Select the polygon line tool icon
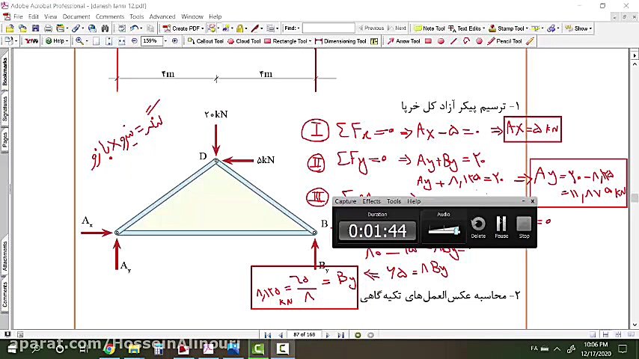The width and height of the screenshot is (639, 359). click(x=466, y=41)
